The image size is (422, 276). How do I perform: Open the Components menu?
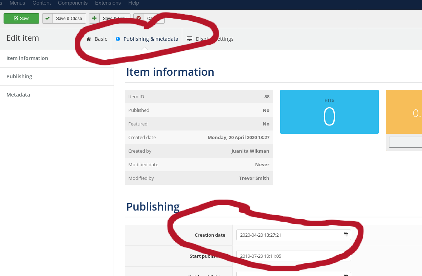[73, 3]
